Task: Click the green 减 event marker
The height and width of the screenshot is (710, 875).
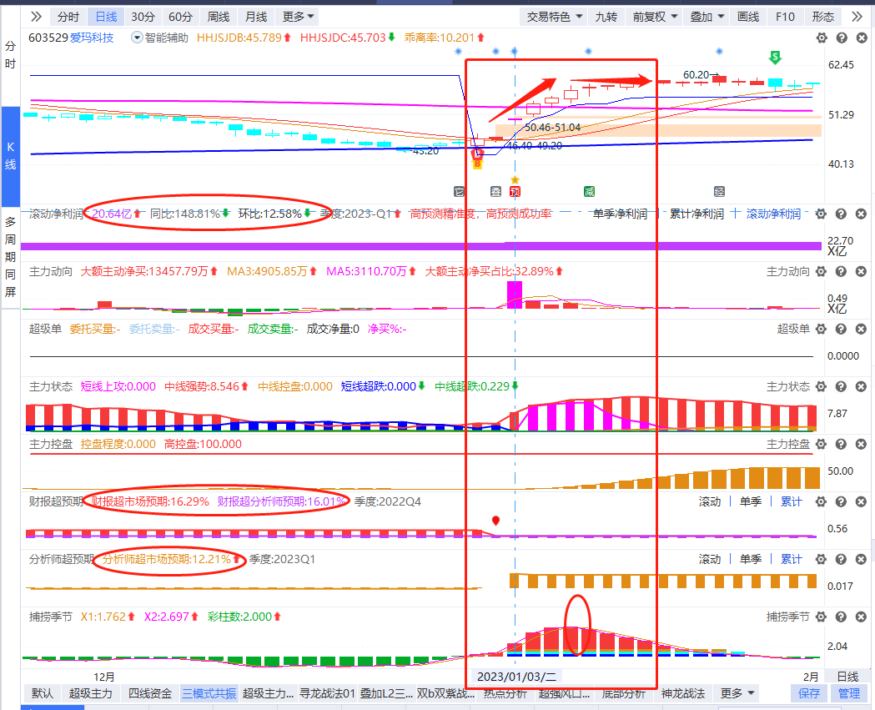Action: pyautogui.click(x=589, y=191)
